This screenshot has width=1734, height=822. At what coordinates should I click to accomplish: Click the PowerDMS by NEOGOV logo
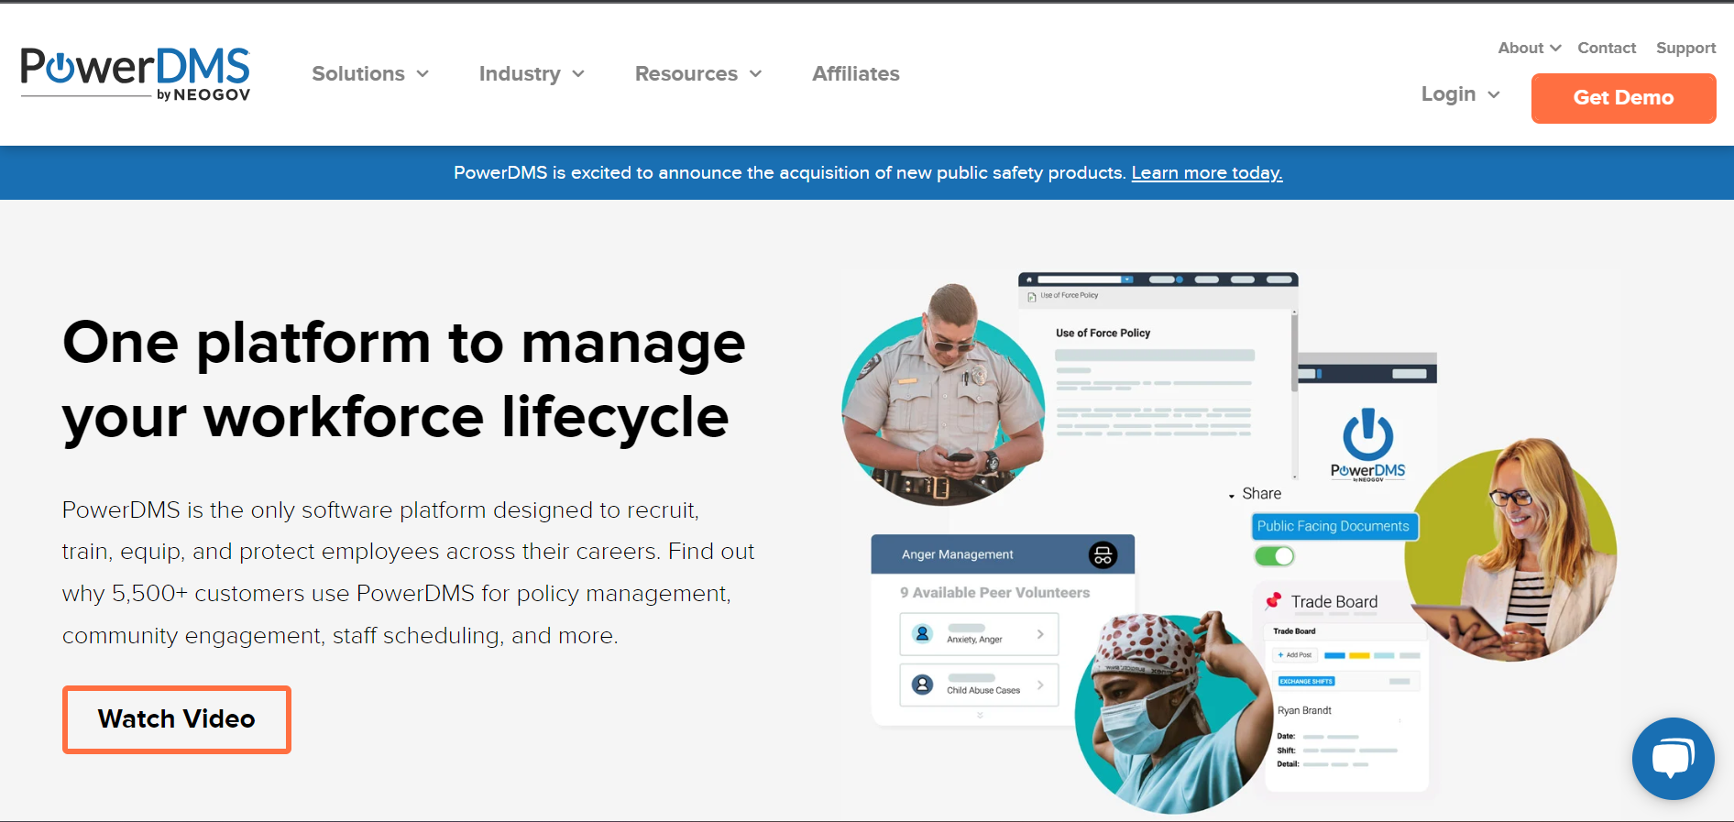[136, 73]
